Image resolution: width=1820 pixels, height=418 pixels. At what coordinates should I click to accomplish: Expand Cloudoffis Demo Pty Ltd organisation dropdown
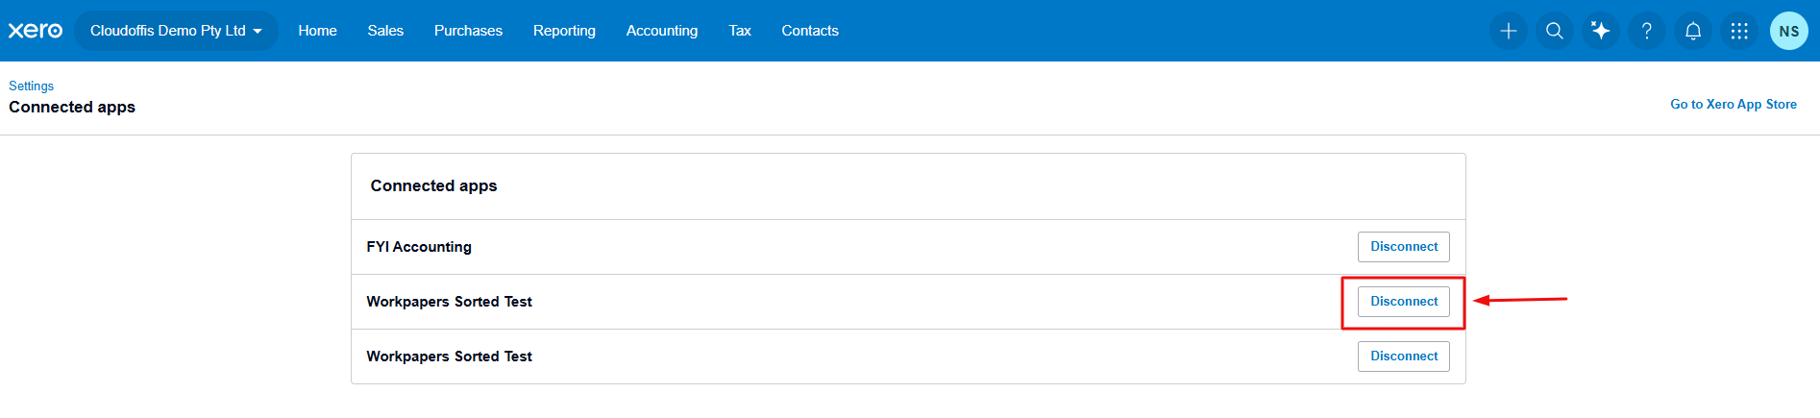(176, 31)
